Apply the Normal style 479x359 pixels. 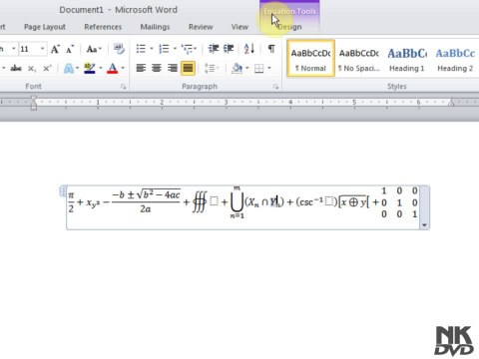tap(310, 59)
